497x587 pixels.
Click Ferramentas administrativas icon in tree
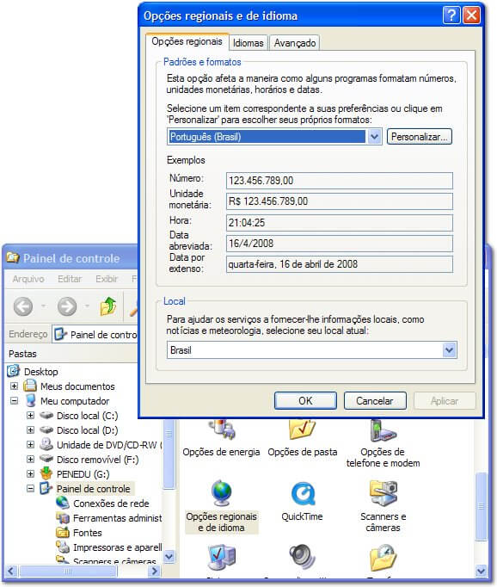pos(63,518)
